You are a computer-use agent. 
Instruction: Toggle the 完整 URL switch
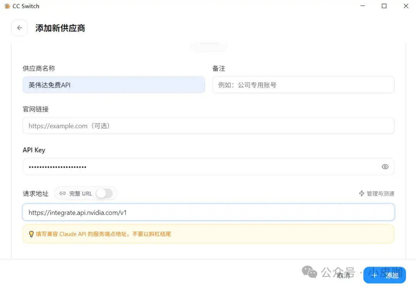(104, 194)
